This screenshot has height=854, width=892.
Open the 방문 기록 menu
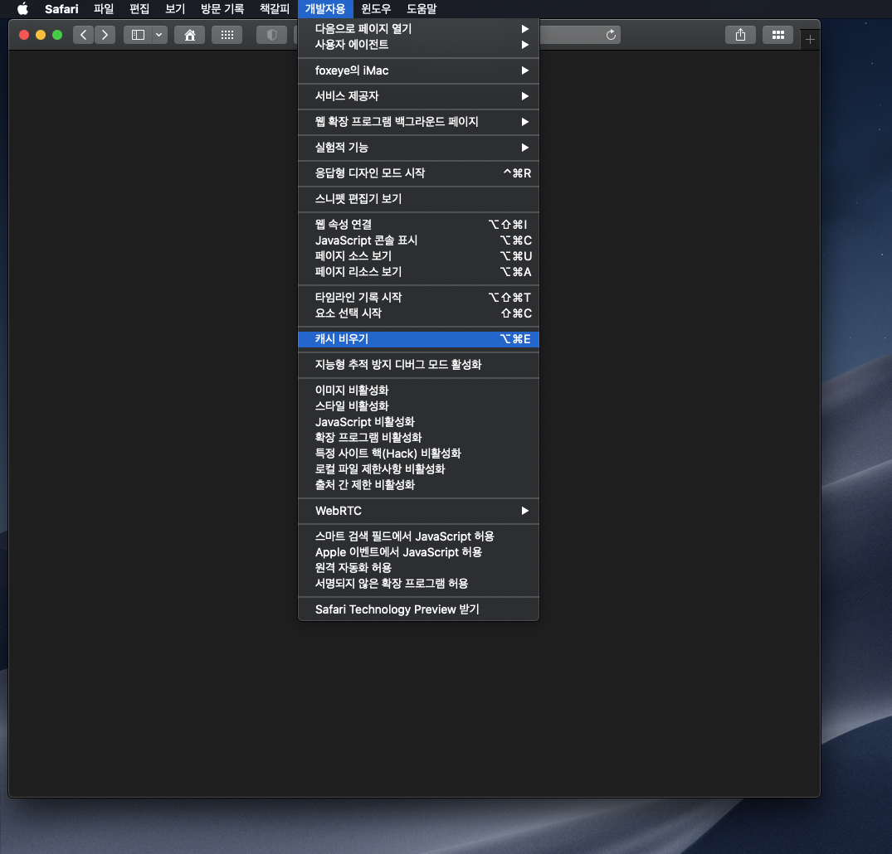222,8
